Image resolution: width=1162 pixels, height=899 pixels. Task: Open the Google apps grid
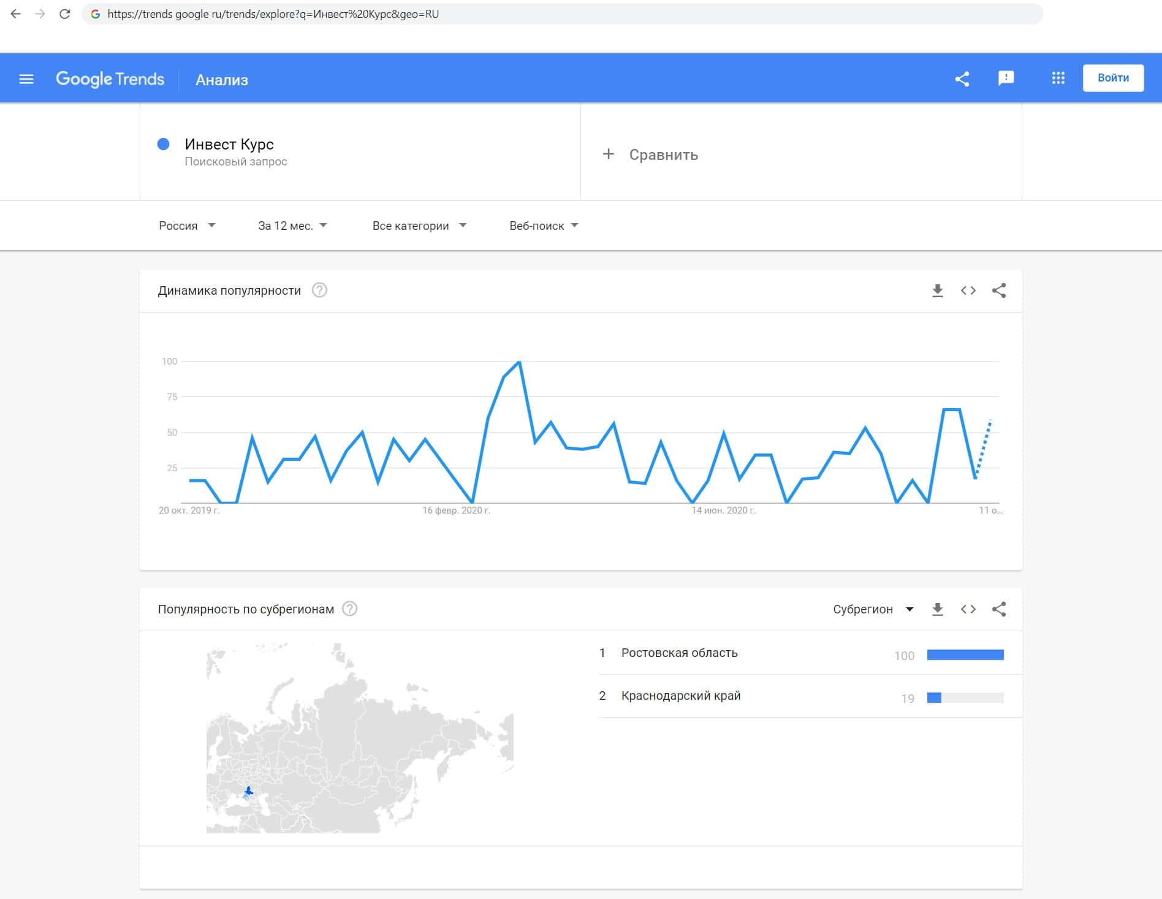[1058, 78]
